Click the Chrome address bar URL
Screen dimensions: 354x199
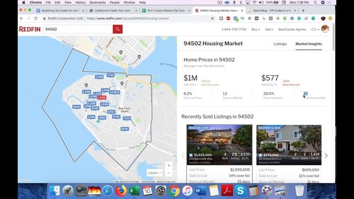tap(128, 18)
